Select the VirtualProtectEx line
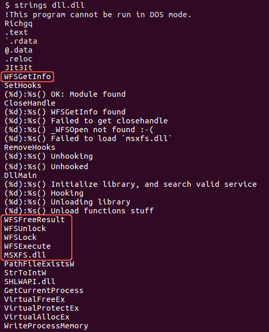 tap(42, 308)
